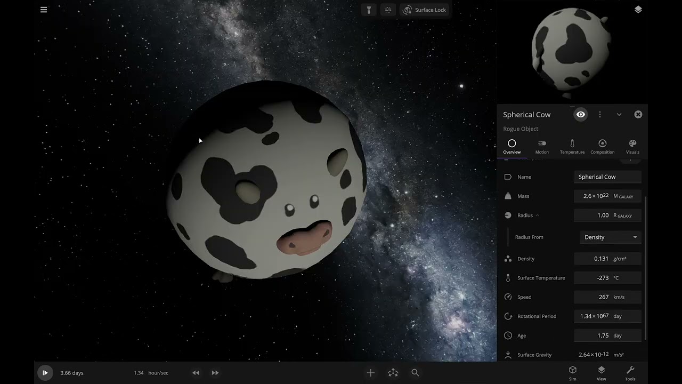Viewport: 682px width, 384px height.
Task: Speed up the simulation with fast-forward arrows
Action: tap(215, 373)
